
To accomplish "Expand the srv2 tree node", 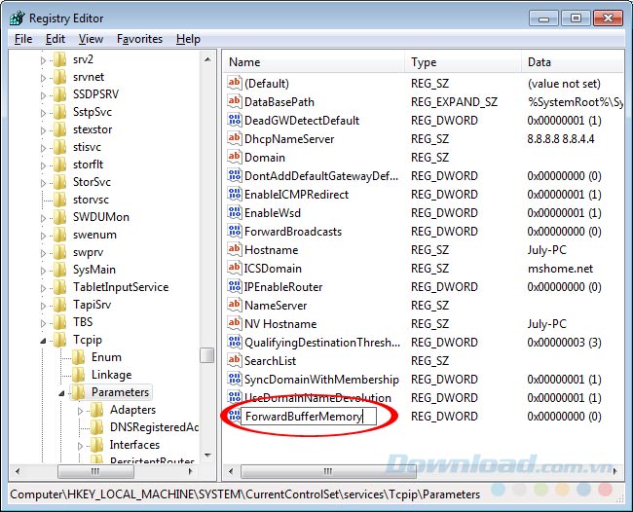I will tap(44, 59).
